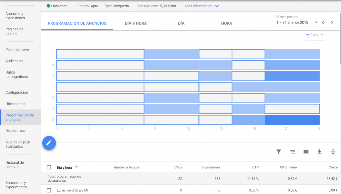The height and width of the screenshot is (194, 341).
Task: Open Ajustes de puja avanzados
Action: point(18,144)
